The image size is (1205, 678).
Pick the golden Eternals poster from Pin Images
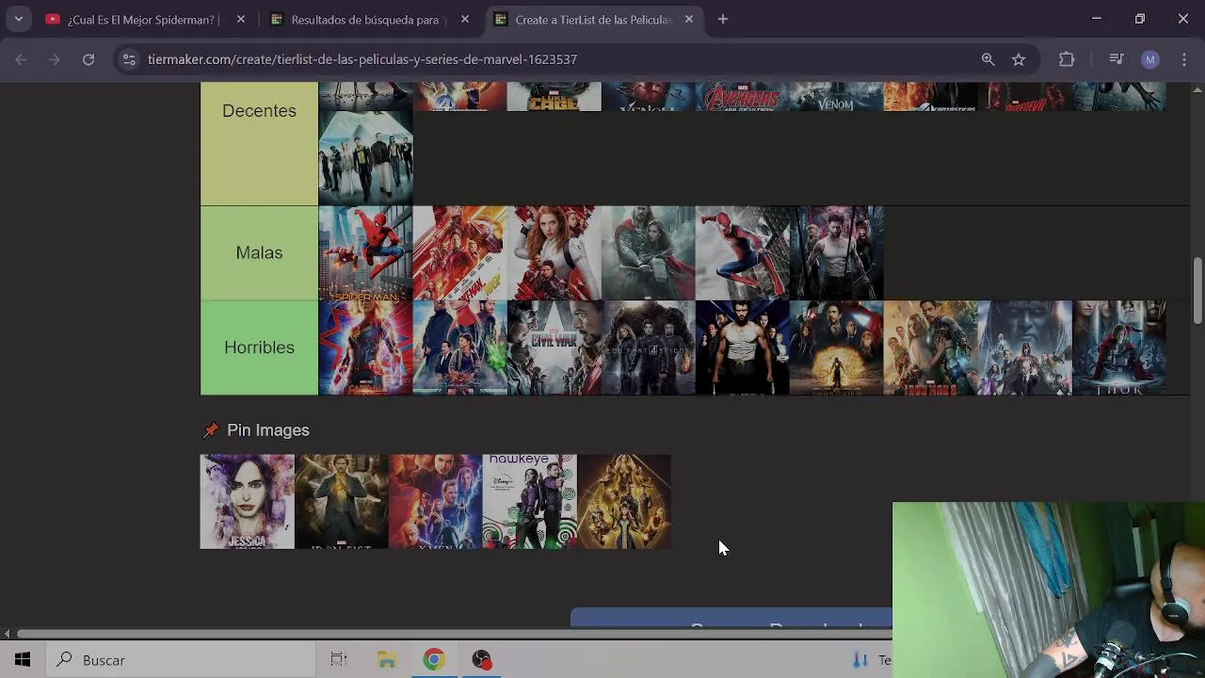(x=623, y=502)
